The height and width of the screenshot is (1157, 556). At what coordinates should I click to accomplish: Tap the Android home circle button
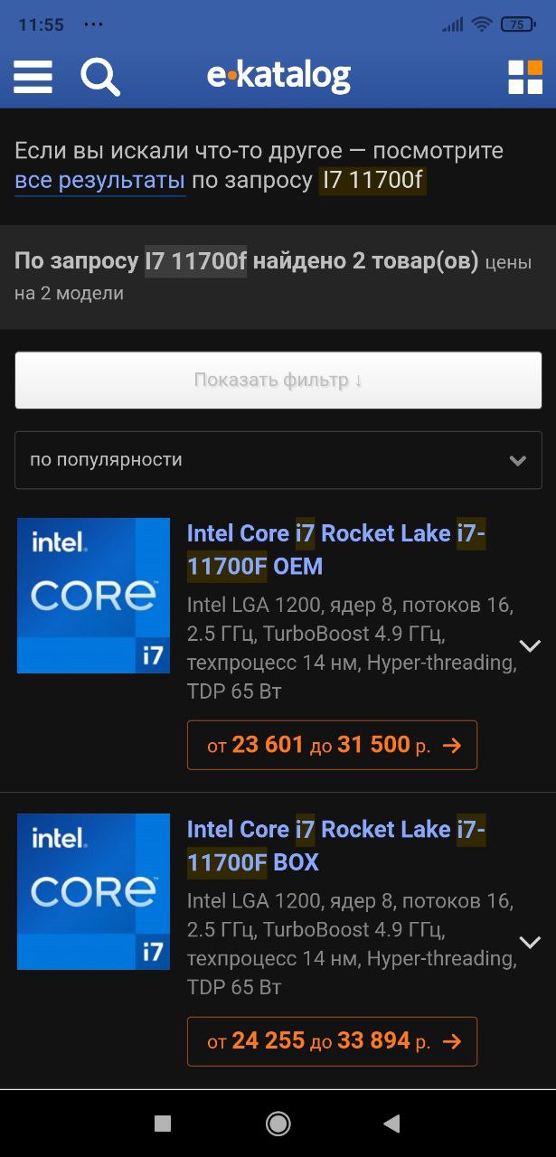[278, 1124]
